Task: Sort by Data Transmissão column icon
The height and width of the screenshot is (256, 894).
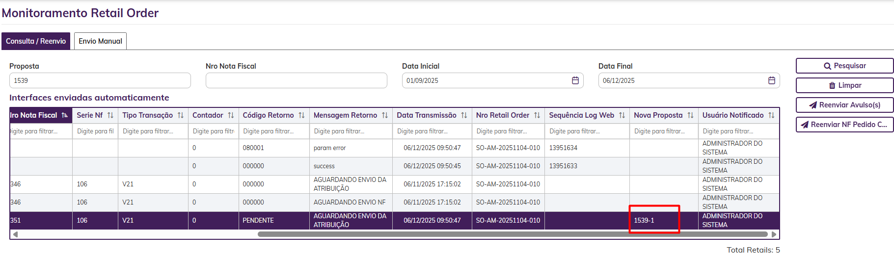Action: tap(464, 115)
